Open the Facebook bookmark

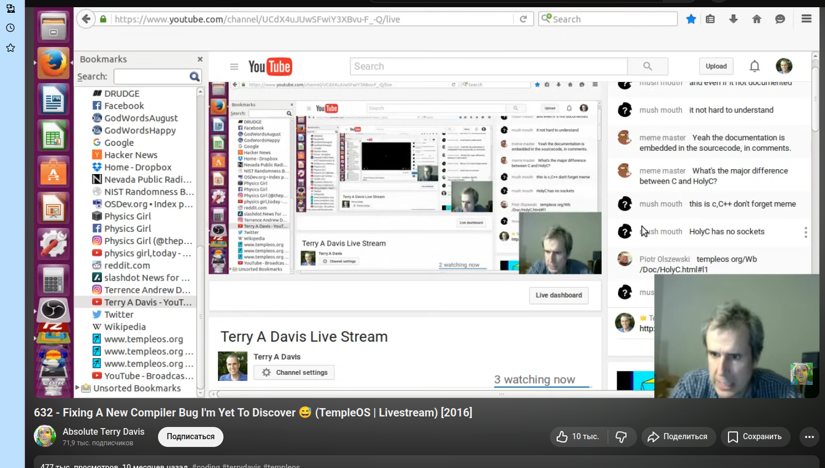118,106
